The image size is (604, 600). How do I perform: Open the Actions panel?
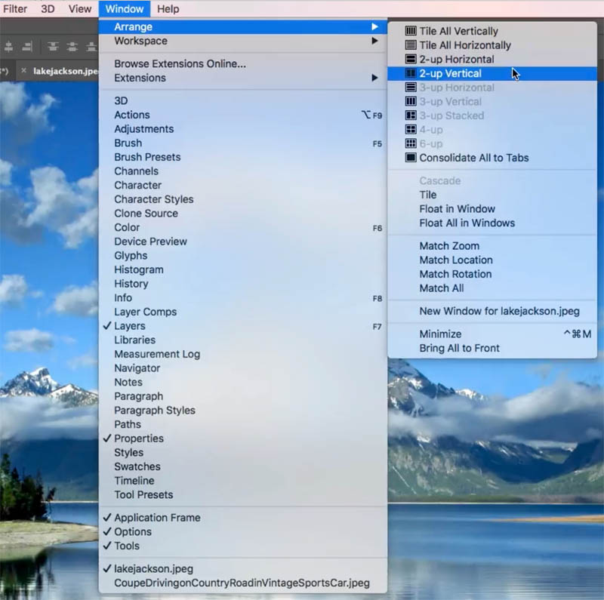pyautogui.click(x=242, y=115)
